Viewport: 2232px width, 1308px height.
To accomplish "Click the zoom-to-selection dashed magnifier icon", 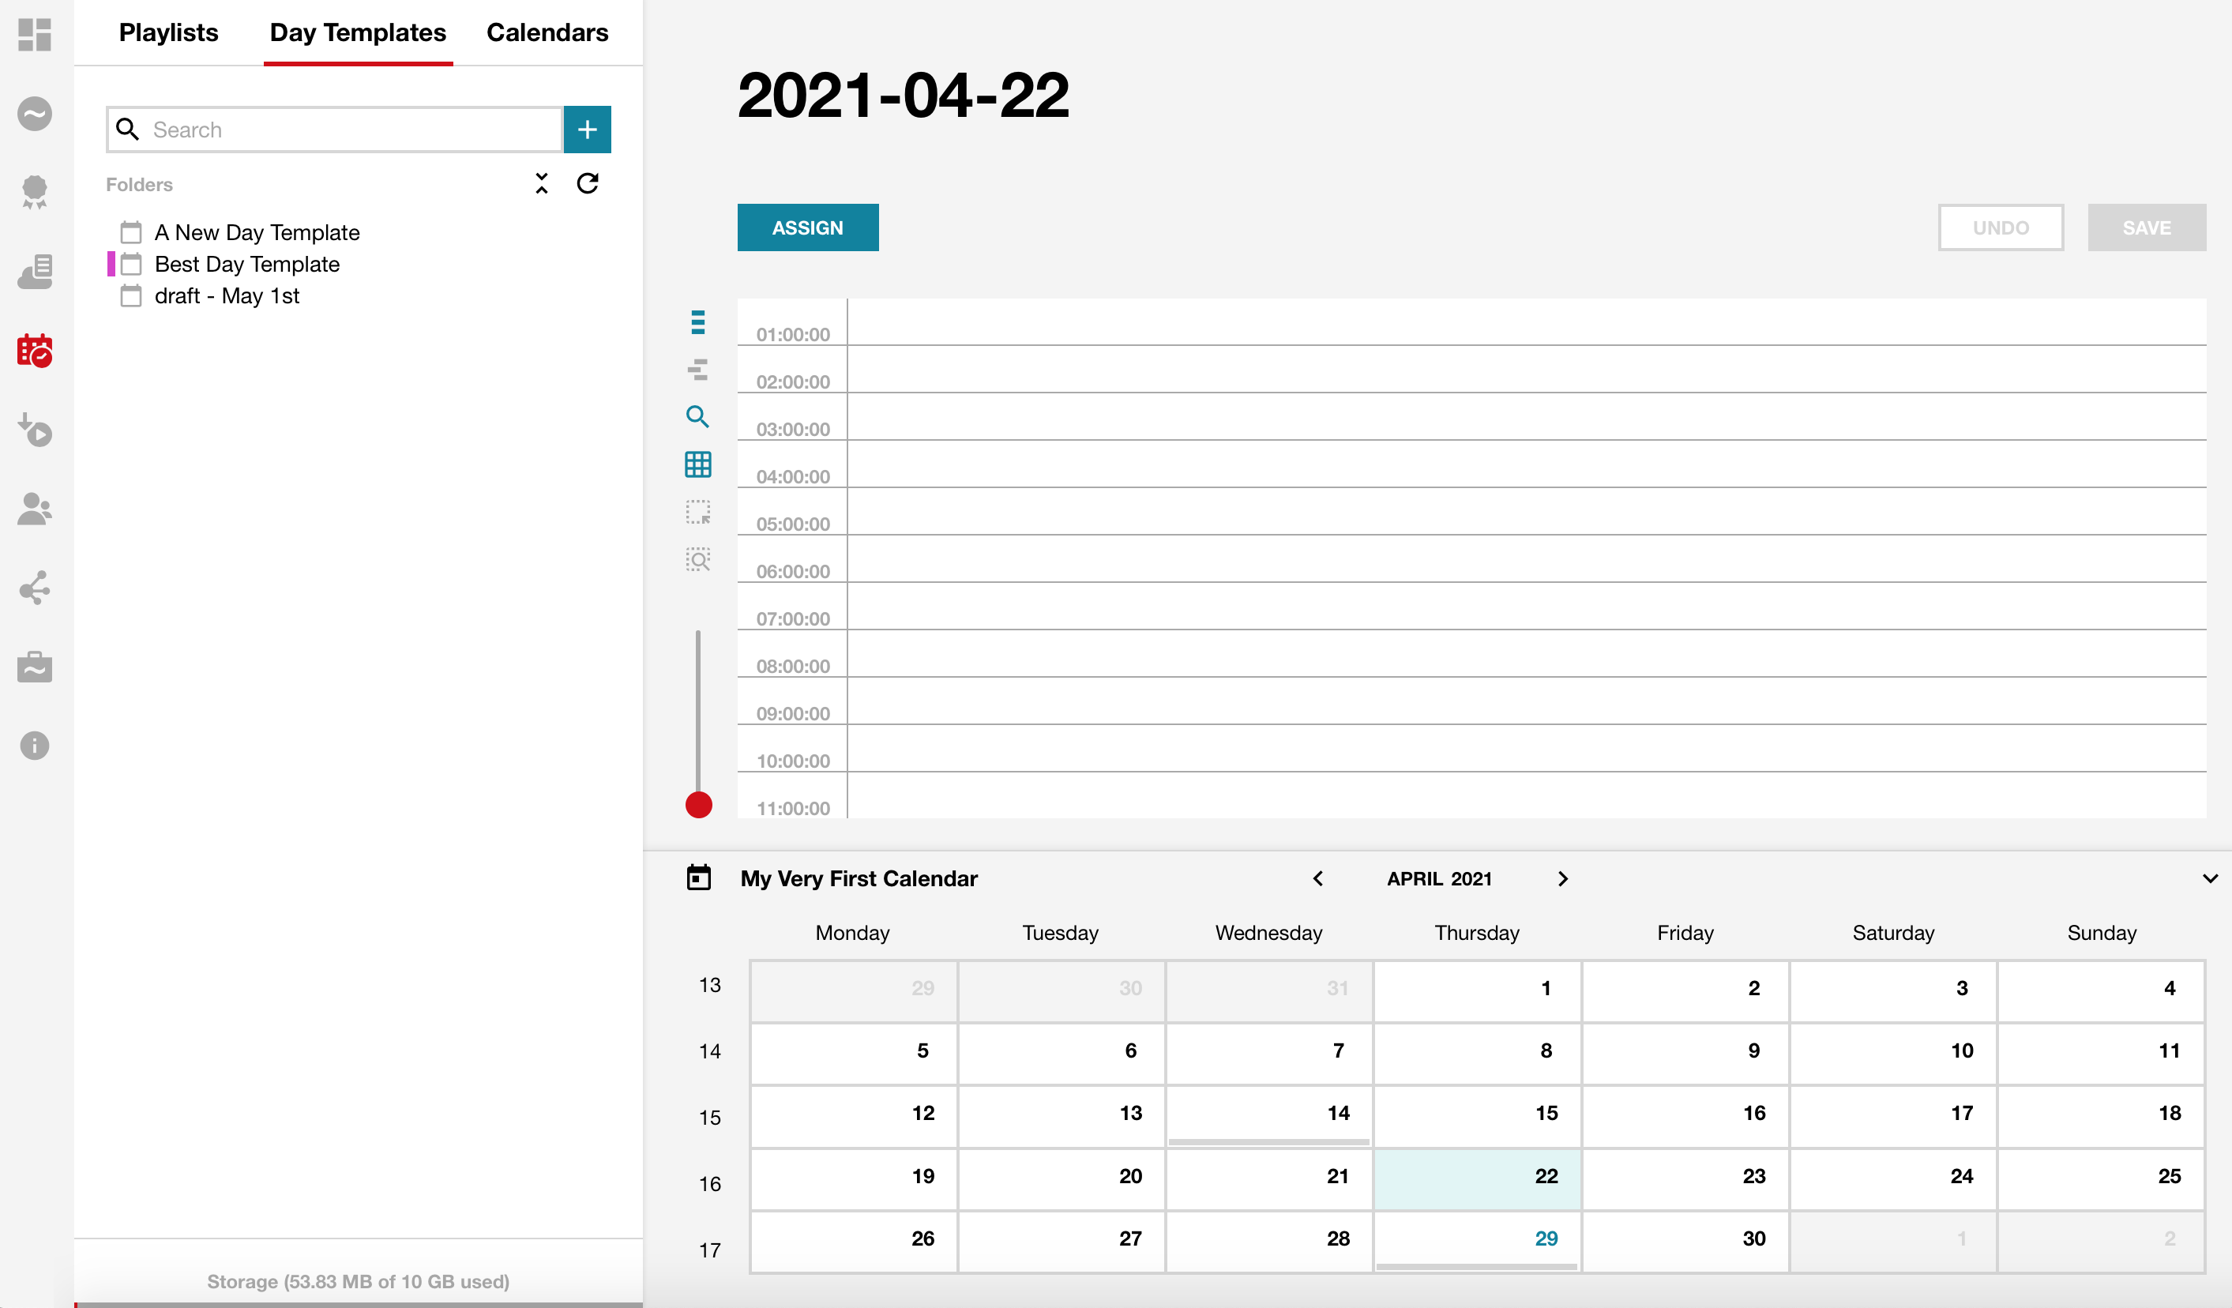I will click(698, 558).
